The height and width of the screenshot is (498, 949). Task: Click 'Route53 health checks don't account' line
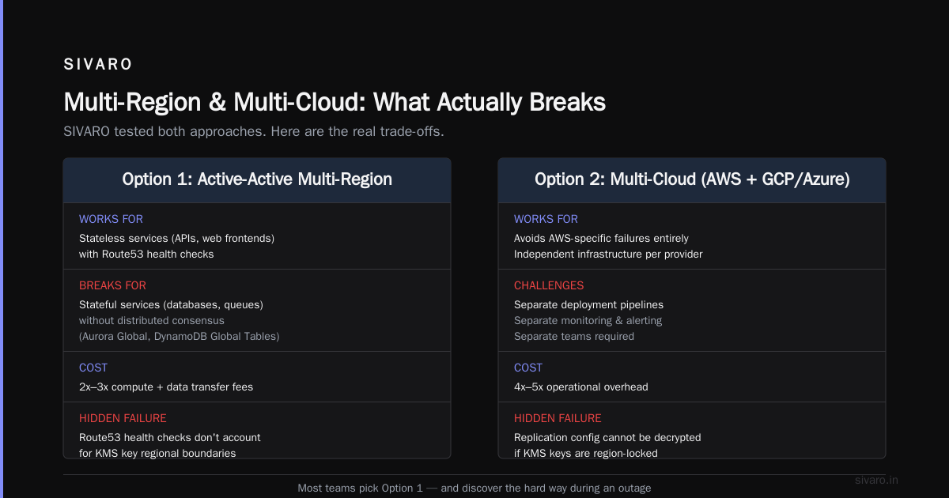(170, 437)
